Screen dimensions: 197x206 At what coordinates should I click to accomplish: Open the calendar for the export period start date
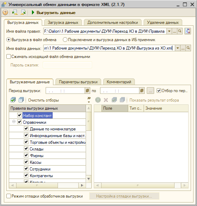click(87, 91)
